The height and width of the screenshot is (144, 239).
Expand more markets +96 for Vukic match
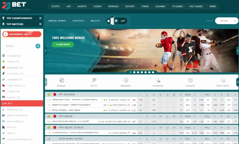coord(134,100)
